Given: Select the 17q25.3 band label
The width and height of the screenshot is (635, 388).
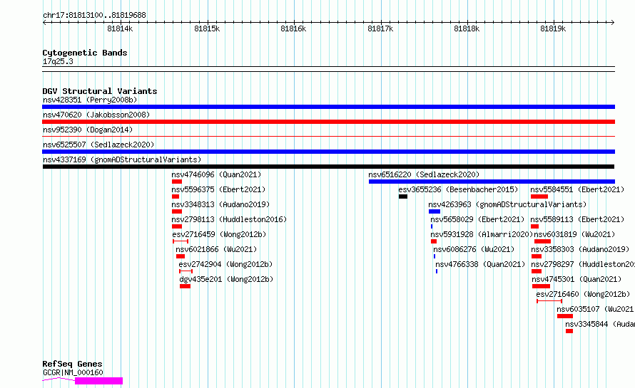Looking at the screenshot, I should (x=58, y=61).
